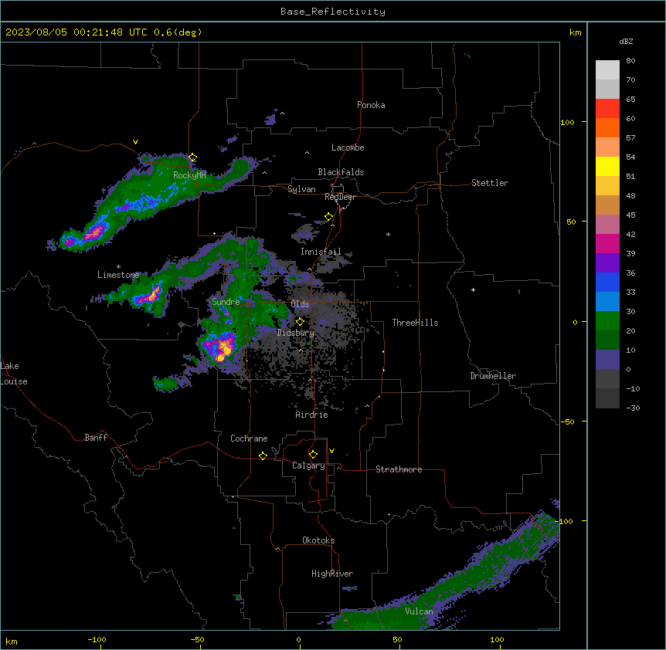Viewport: 666px width, 650px height.
Task: Click the 100 tick on bottom axis
Action: (x=497, y=639)
